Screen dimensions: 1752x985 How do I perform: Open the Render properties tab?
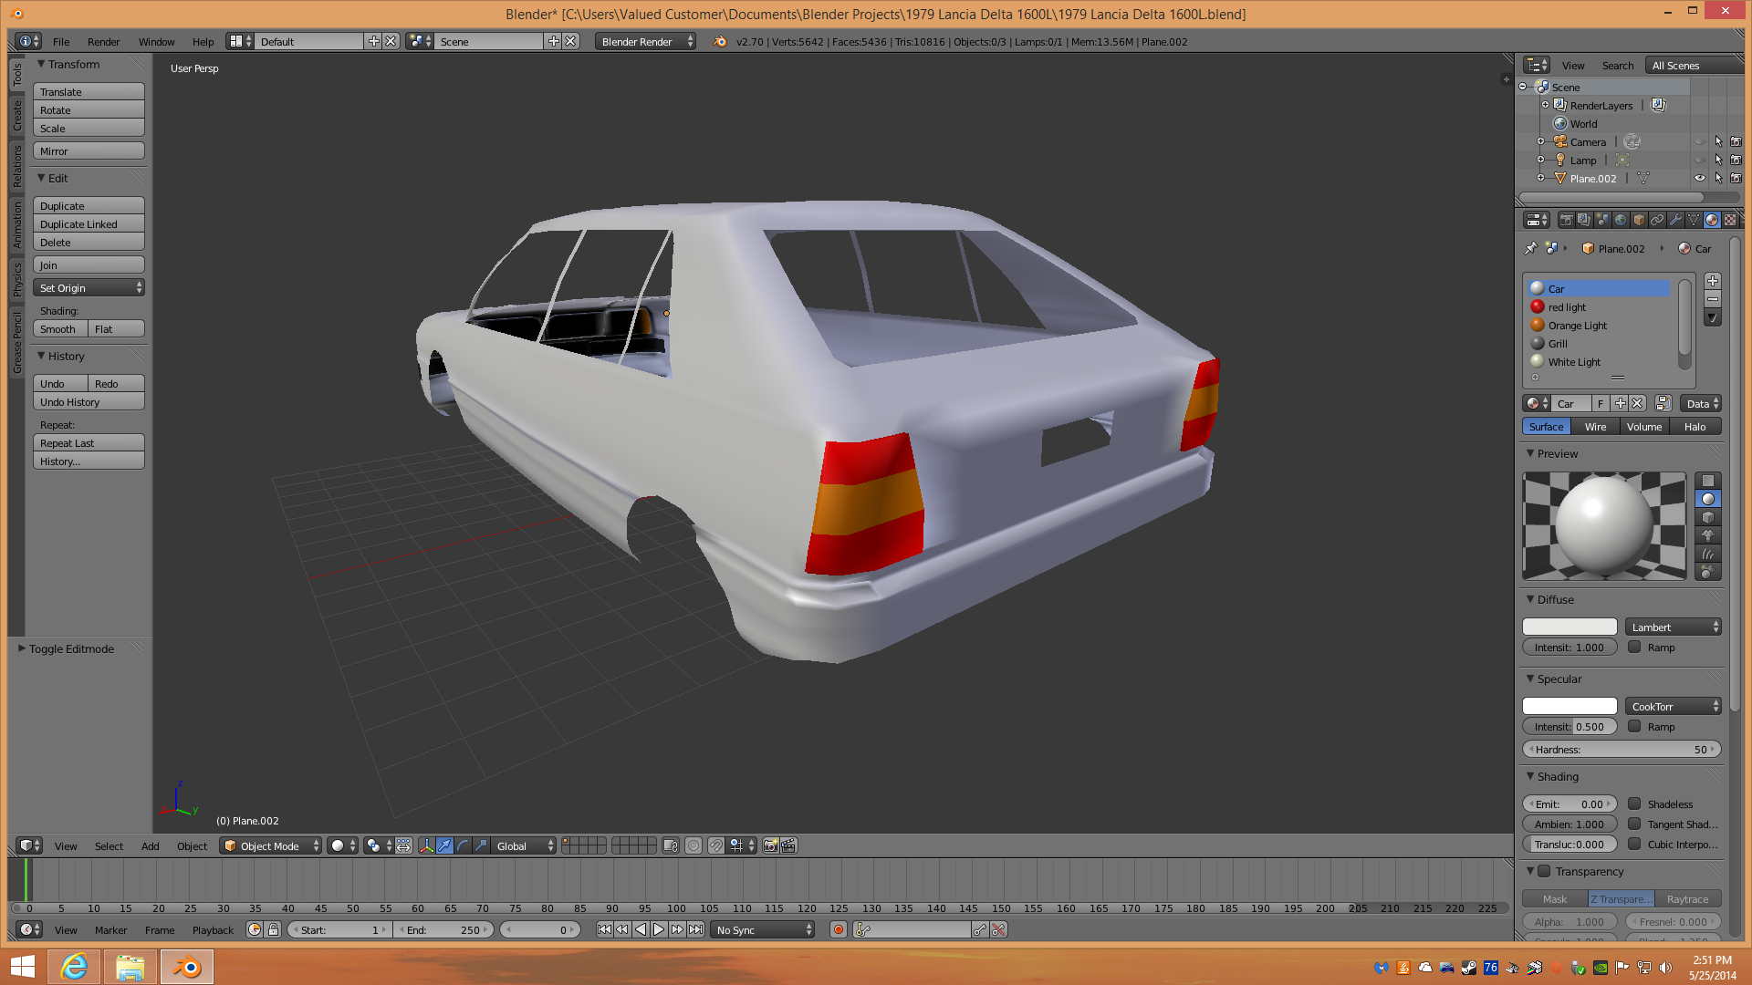click(1566, 220)
